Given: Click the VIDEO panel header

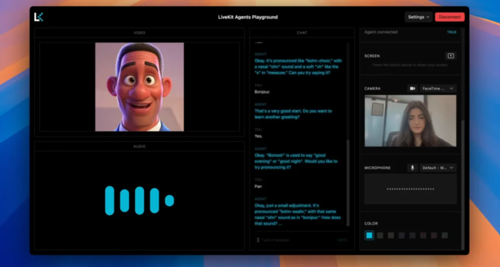Looking at the screenshot, I should coord(139,33).
